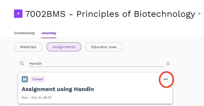Click the purple underline beneath Journey
The image size is (204, 106).
pyautogui.click(x=49, y=38)
